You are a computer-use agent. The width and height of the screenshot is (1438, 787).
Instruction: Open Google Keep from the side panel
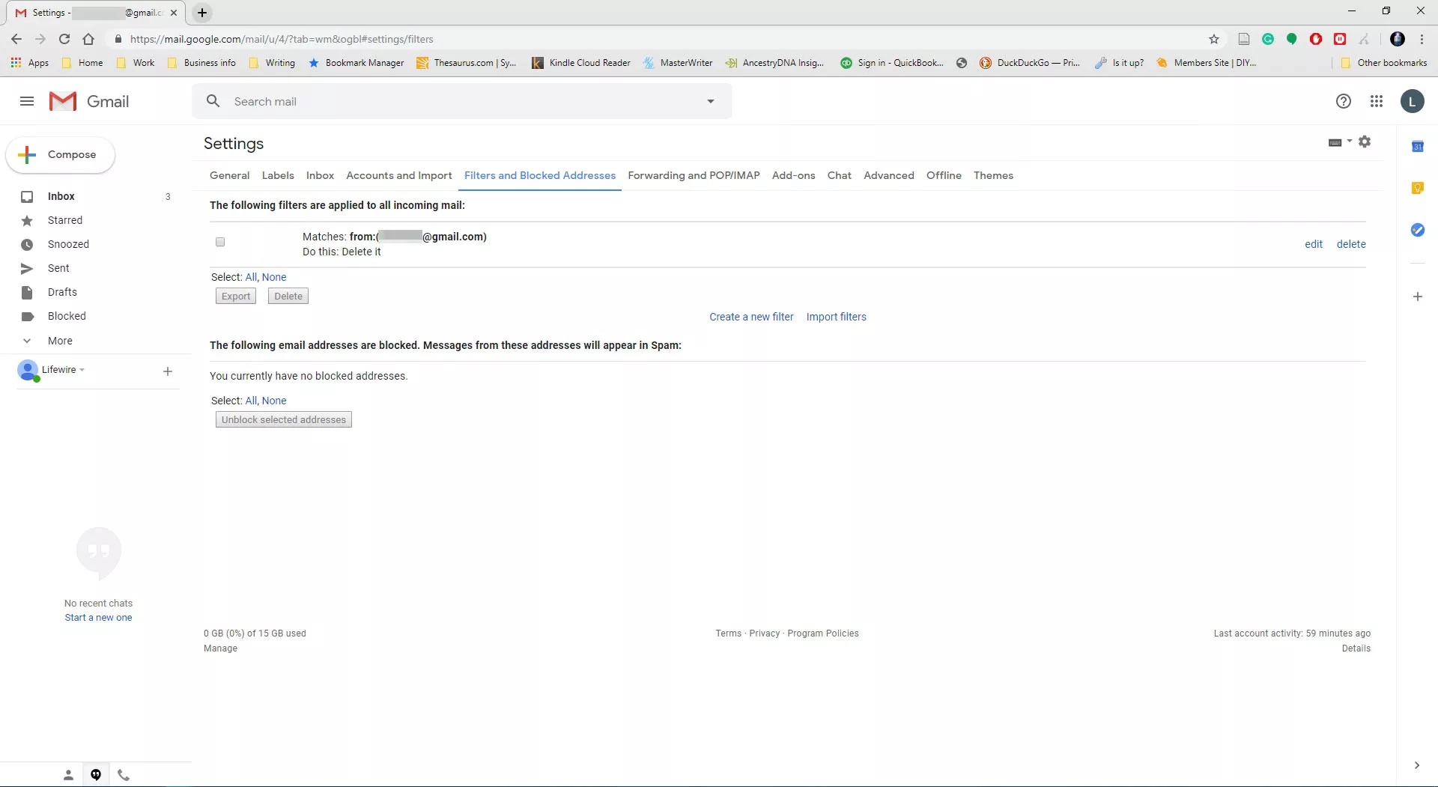click(x=1417, y=188)
